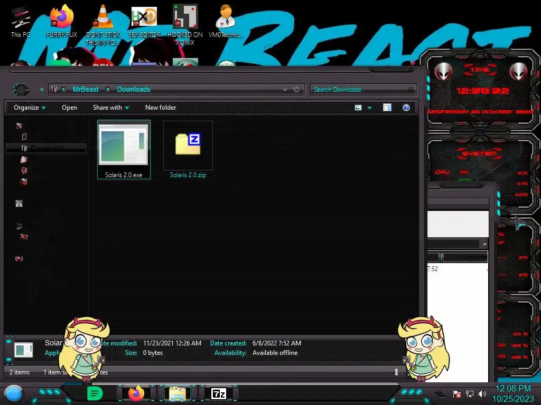Click MrBeast in the address breadcrumb
The height and width of the screenshot is (405, 541).
point(86,90)
